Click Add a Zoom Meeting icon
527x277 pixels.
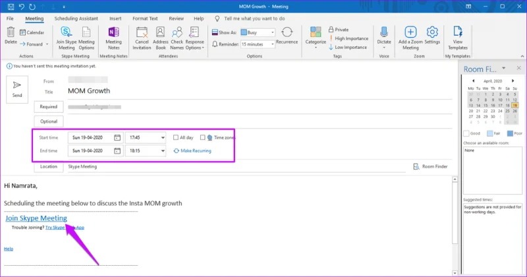tap(410, 38)
